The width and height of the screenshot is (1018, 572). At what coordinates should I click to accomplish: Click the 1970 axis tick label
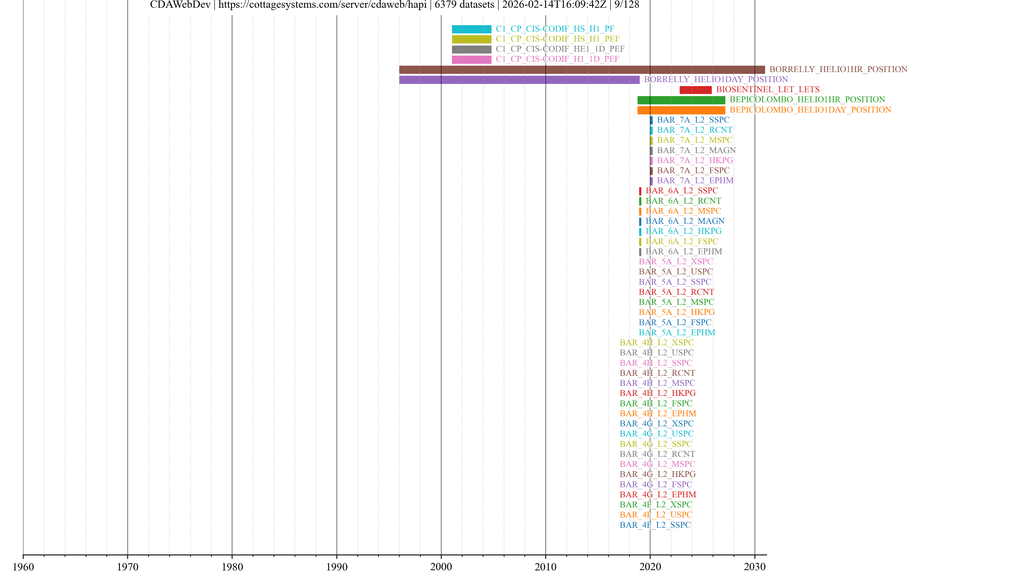128,567
